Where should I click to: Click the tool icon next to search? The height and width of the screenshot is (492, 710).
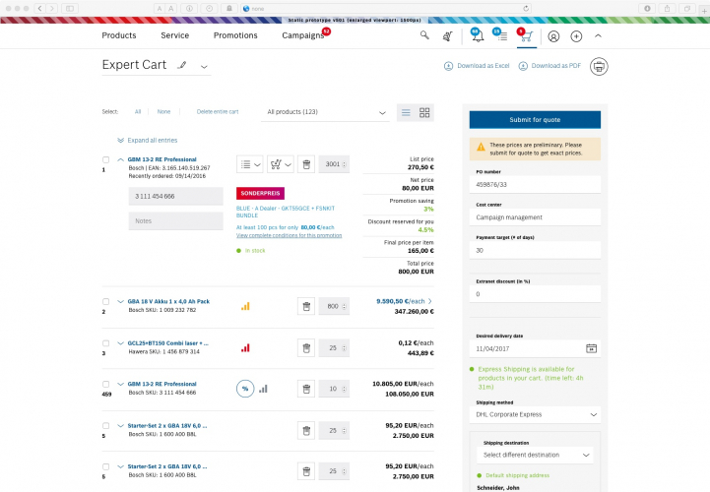click(447, 36)
